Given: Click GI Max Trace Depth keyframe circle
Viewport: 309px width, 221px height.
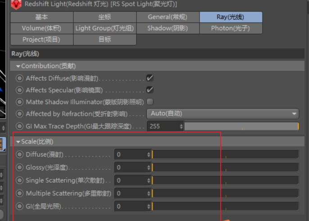Looking at the screenshot, I should (x=19, y=126).
